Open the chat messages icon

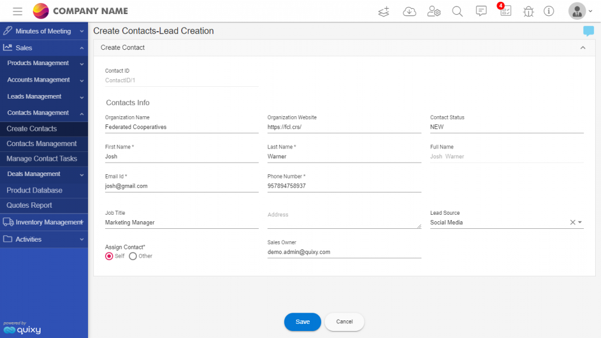481,11
